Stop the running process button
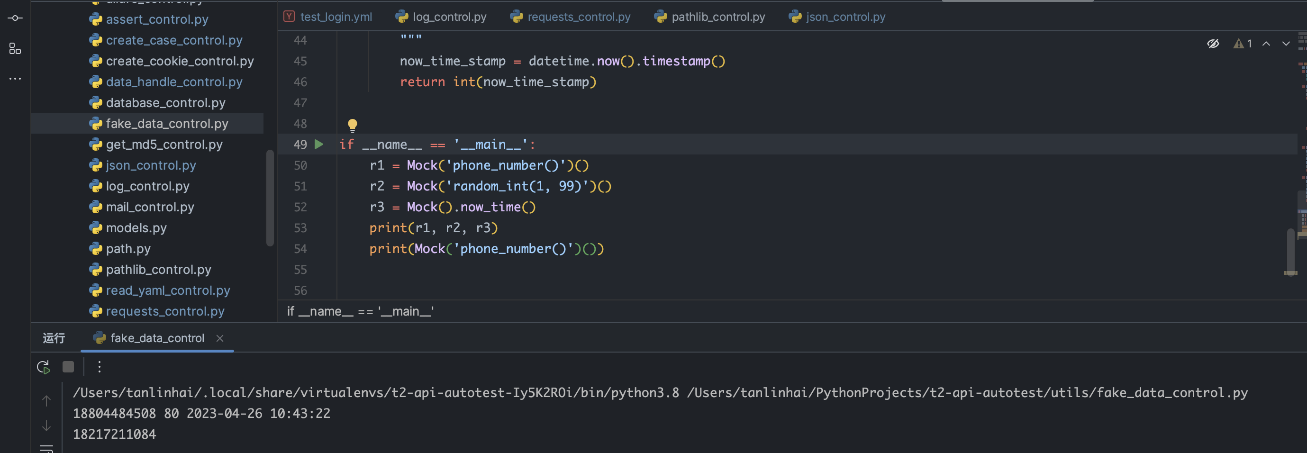 [68, 367]
